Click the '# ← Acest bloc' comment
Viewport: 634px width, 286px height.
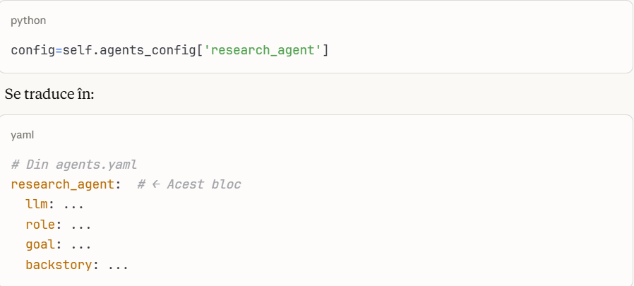coord(189,184)
